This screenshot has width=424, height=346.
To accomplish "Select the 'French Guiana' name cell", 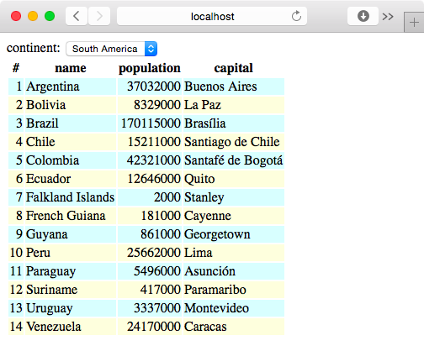I will click(71, 216).
